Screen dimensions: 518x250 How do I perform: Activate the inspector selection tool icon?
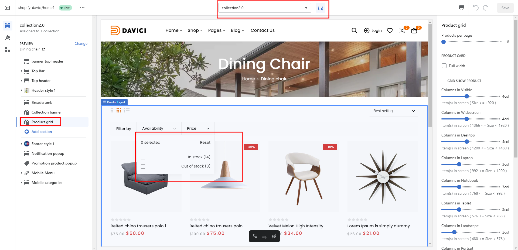coord(321,8)
